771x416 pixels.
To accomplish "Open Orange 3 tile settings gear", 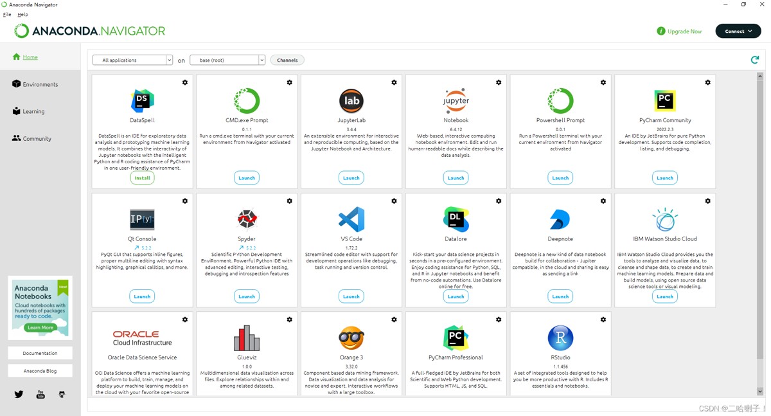I will [394, 320].
